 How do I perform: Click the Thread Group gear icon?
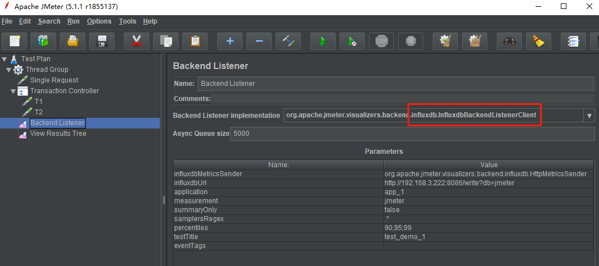tap(19, 70)
